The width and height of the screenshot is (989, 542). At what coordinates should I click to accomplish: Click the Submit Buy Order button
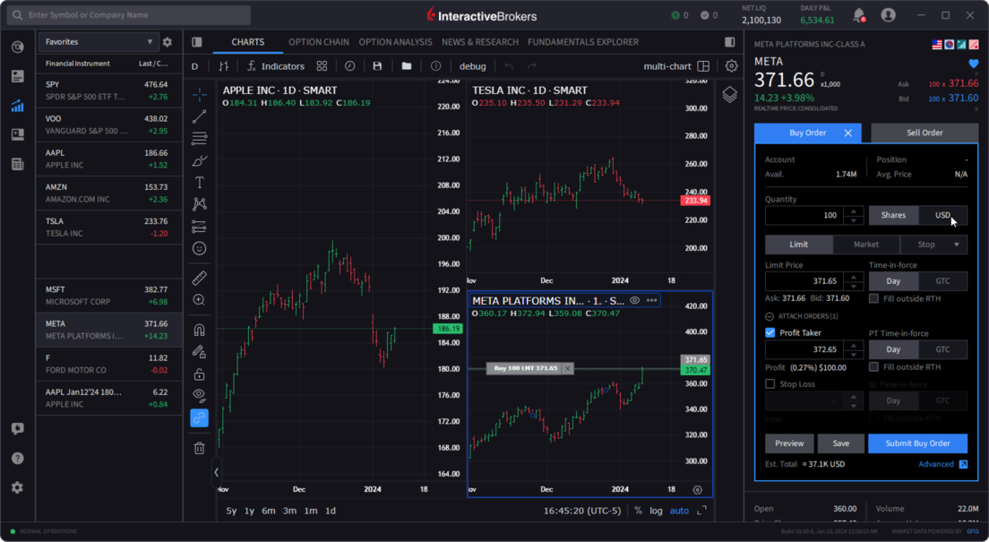[x=917, y=443]
